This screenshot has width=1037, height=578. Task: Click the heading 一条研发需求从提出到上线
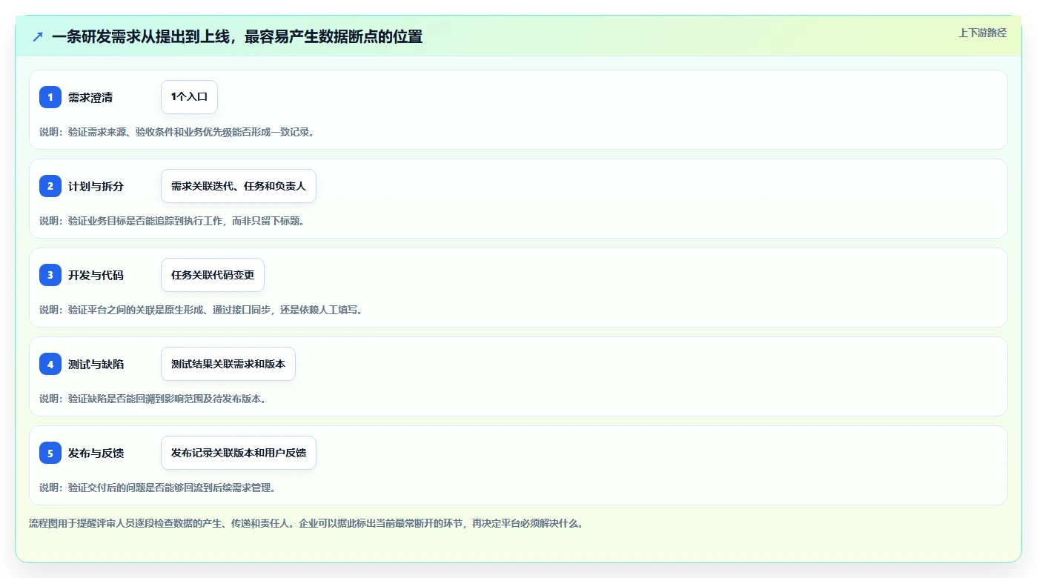[x=237, y=36]
